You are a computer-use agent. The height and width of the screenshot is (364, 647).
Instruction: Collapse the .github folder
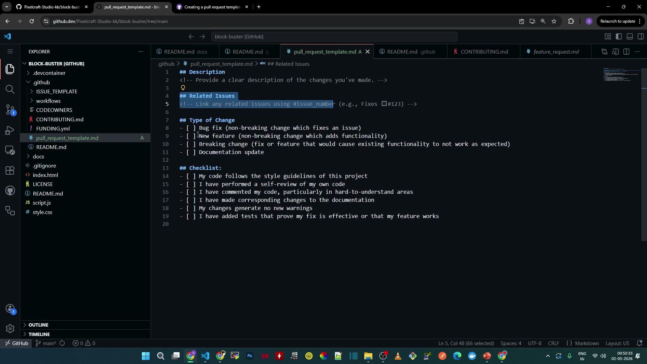click(x=86, y=83)
